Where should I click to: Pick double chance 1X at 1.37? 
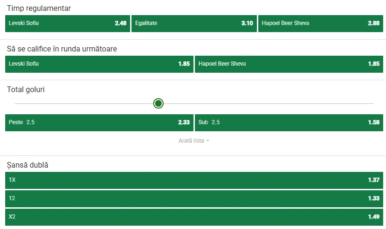194,180
